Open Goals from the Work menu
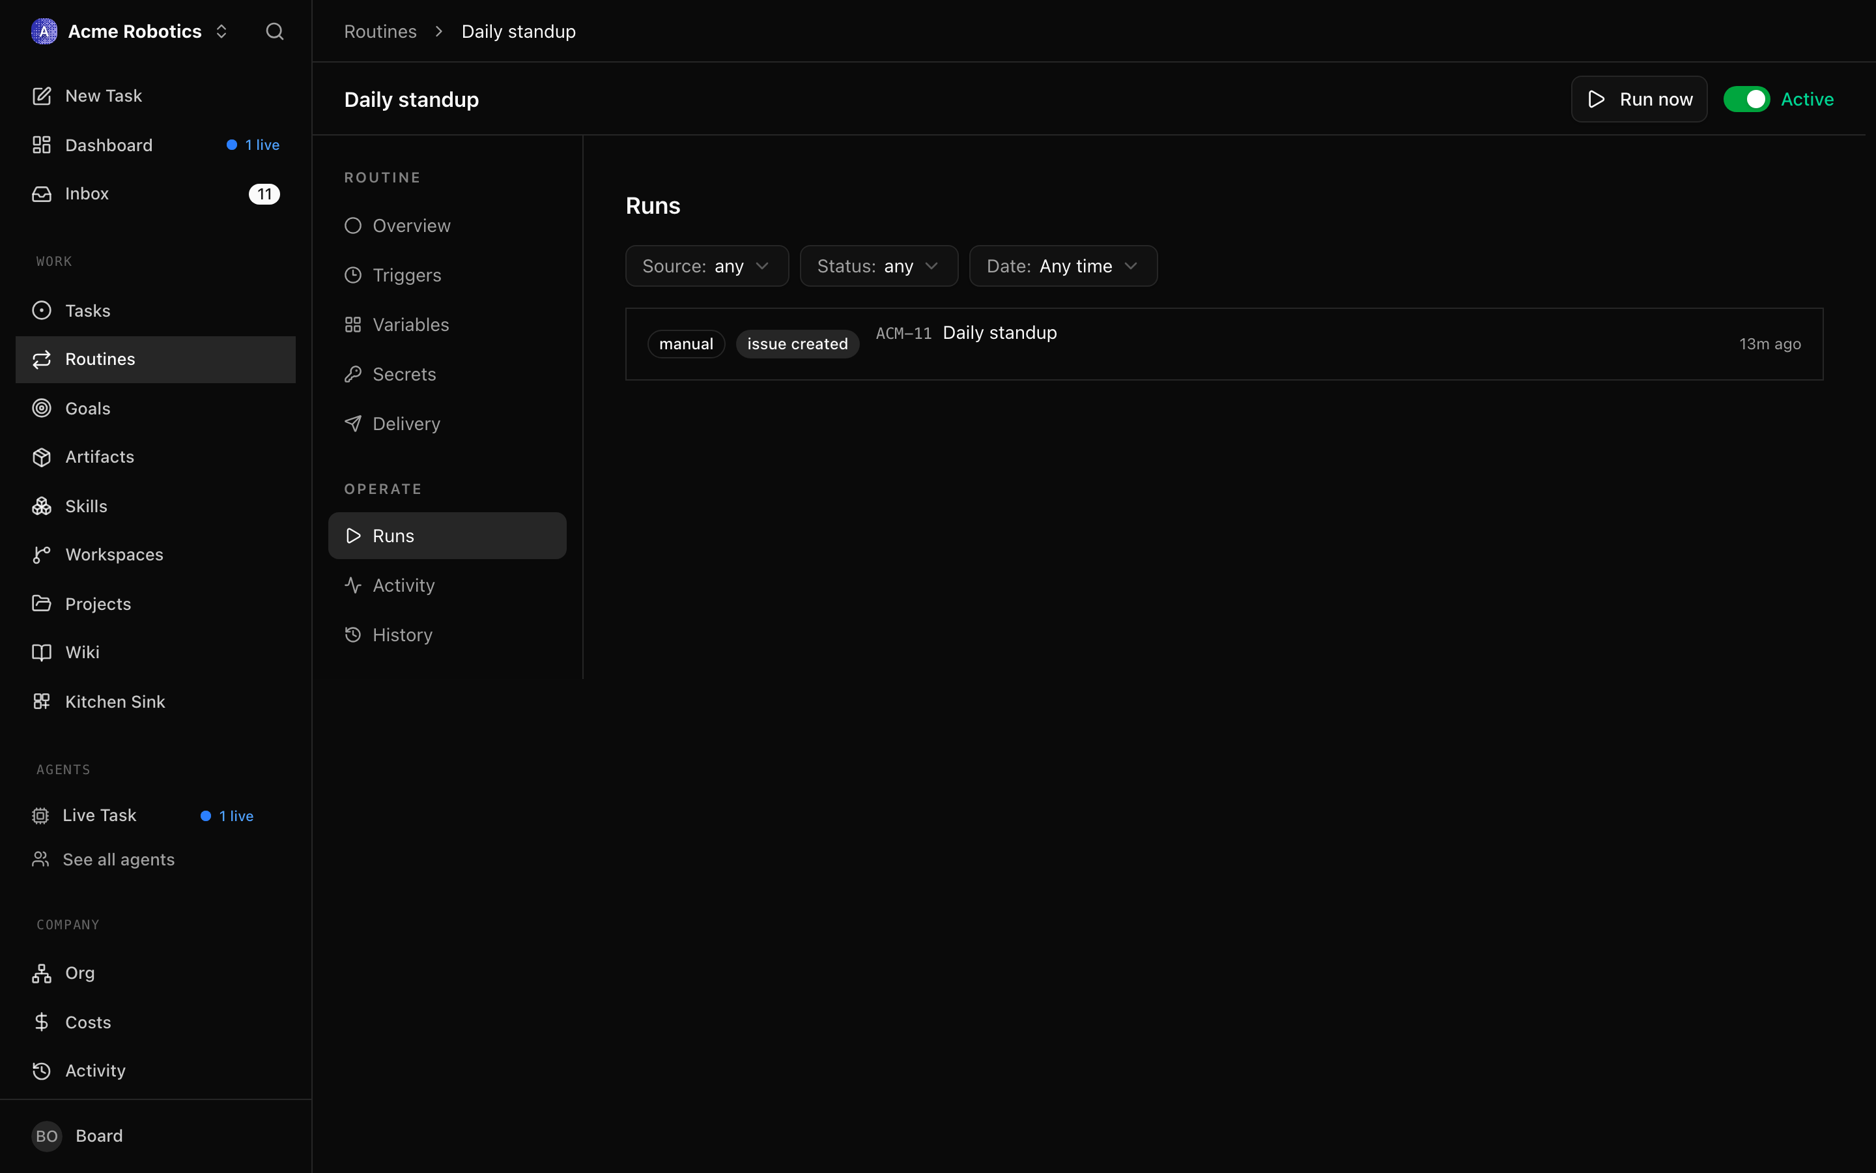Image resolution: width=1876 pixels, height=1173 pixels. (x=155, y=408)
